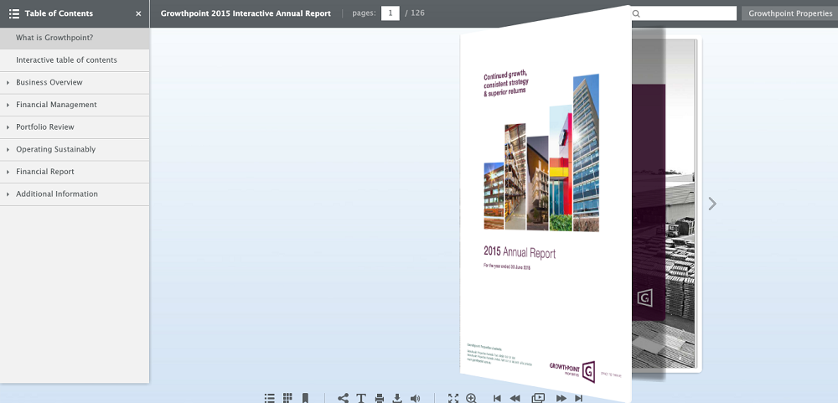Click the zoom-in magnifier icon
This screenshot has height=403, width=838.
pyautogui.click(x=471, y=398)
